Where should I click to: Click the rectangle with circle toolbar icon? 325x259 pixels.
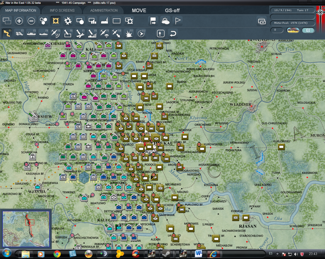click(80, 21)
